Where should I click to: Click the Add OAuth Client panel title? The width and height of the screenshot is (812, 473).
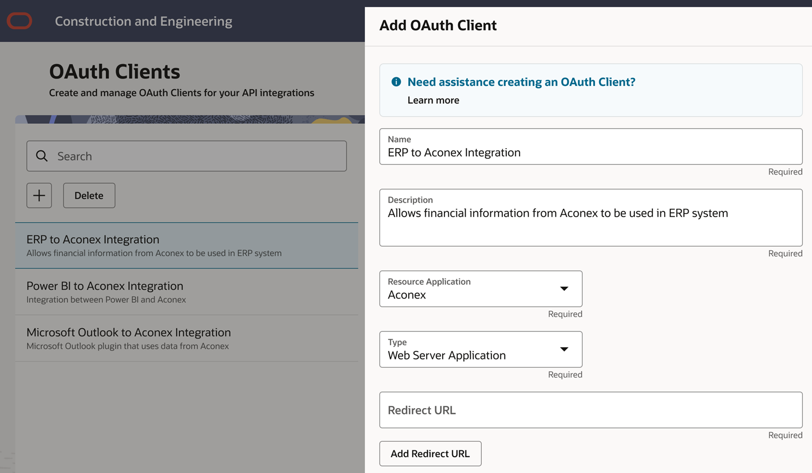(x=437, y=25)
